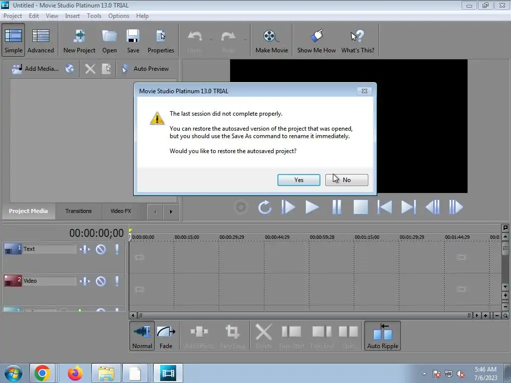Click the Windows Start button
511x383 pixels.
(13, 373)
